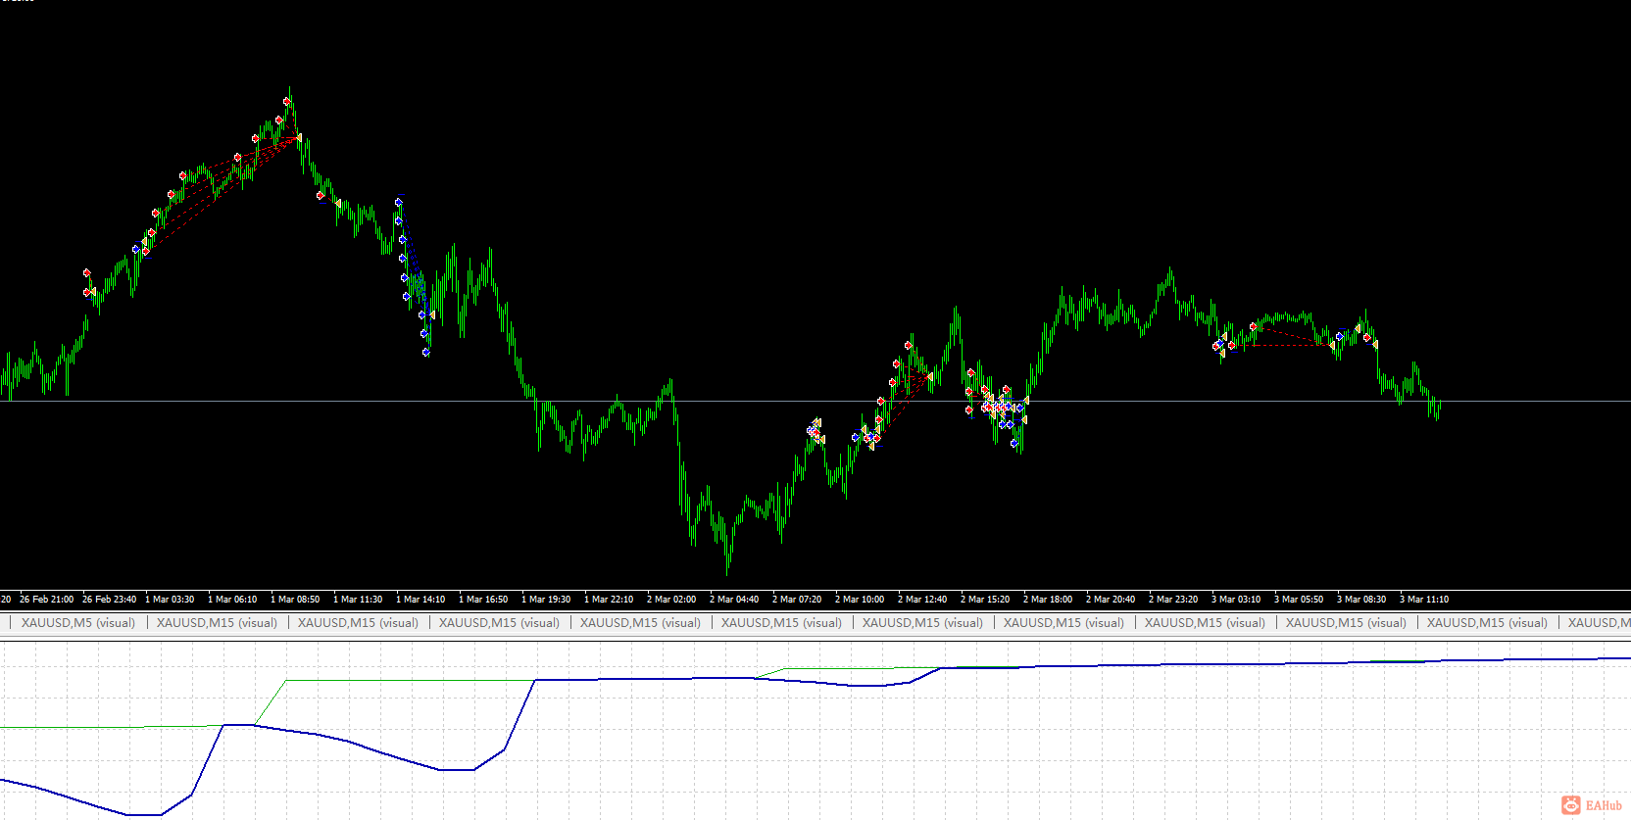Click the 3 Mar 08:30 time label
The width and height of the screenshot is (1631, 820).
[x=1361, y=600]
